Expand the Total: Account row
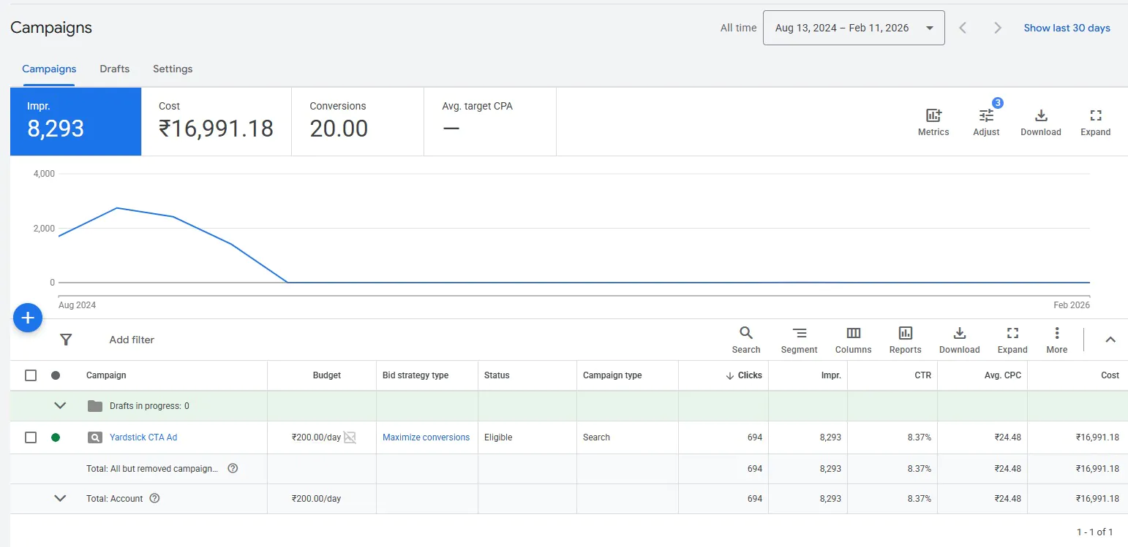The height and width of the screenshot is (547, 1128). tap(61, 498)
